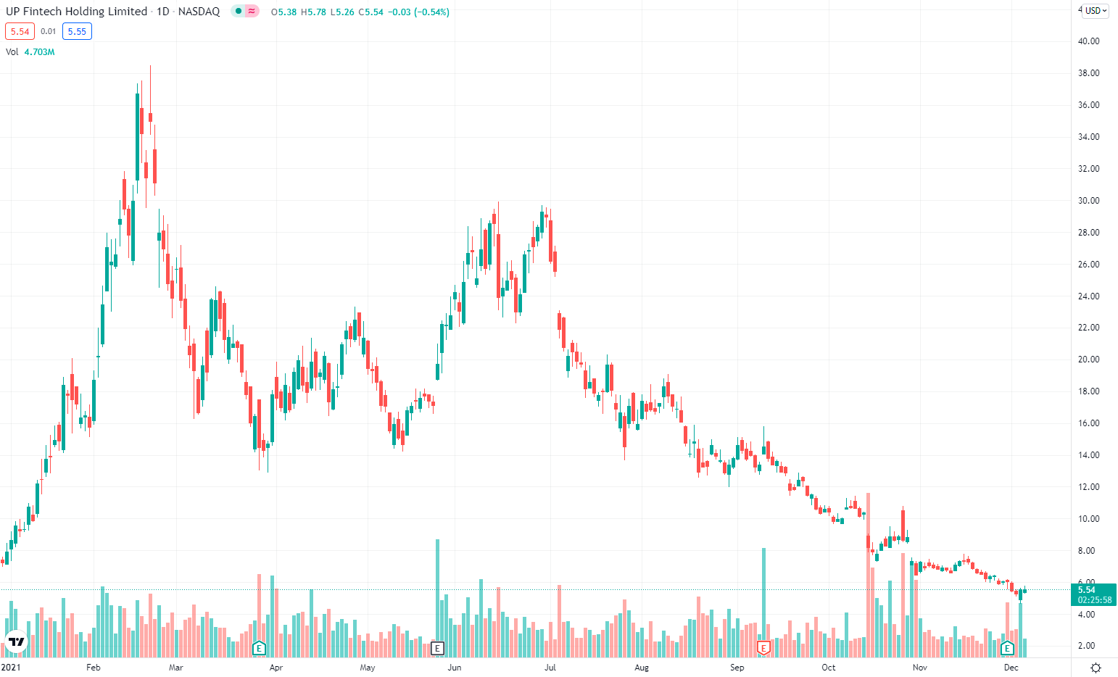Click the blue 5.55 buy price button
The width and height of the screenshot is (1118, 677).
tap(77, 31)
